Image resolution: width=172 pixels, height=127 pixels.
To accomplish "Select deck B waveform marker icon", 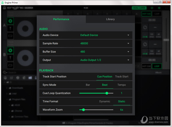I will [10, 58].
